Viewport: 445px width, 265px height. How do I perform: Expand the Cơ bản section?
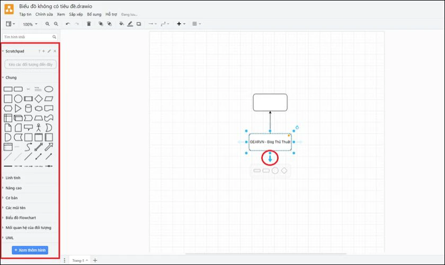(10, 198)
